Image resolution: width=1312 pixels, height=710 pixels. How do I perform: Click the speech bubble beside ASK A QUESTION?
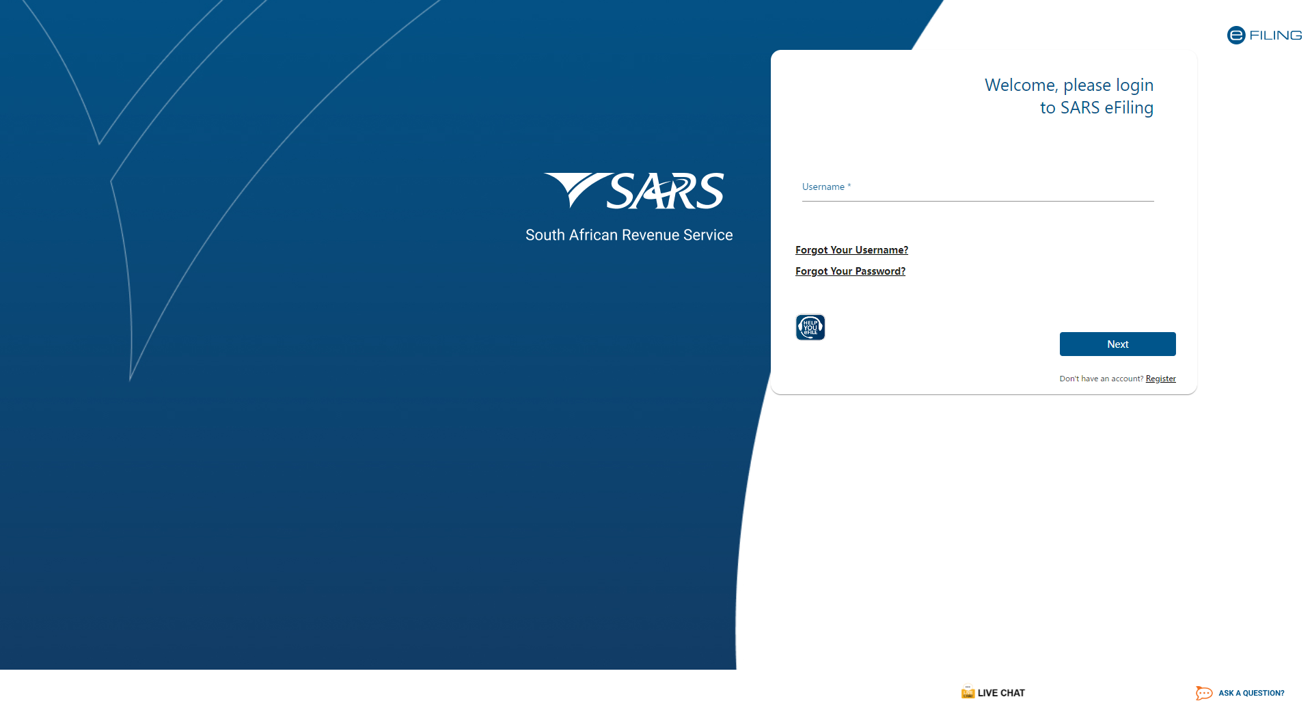point(1203,693)
